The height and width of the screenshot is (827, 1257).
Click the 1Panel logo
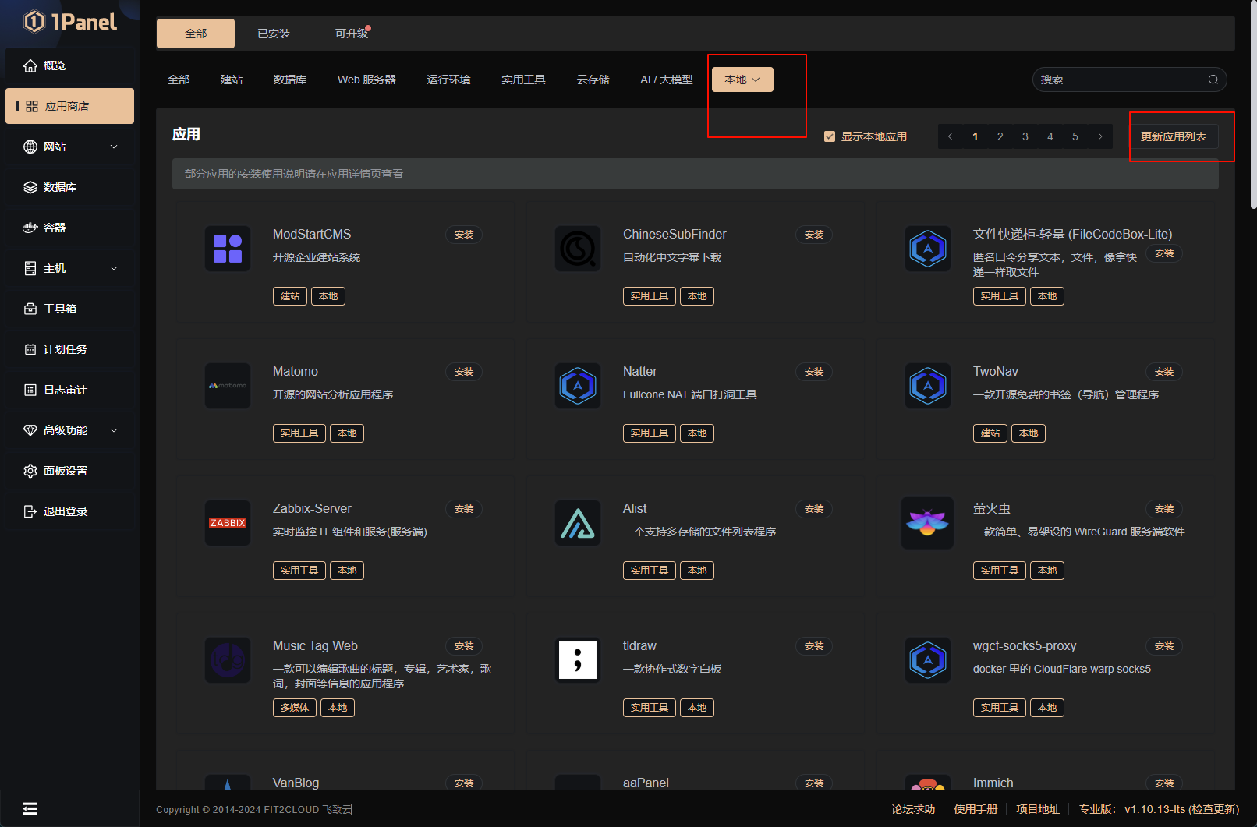click(70, 22)
